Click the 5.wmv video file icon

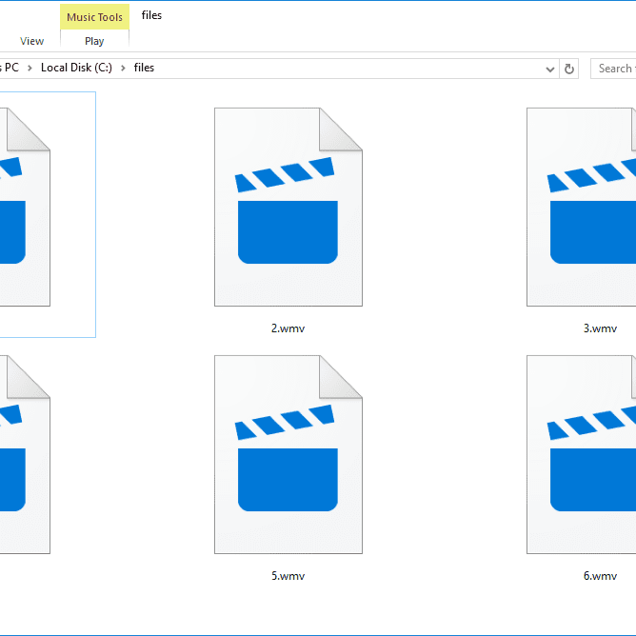tap(288, 454)
